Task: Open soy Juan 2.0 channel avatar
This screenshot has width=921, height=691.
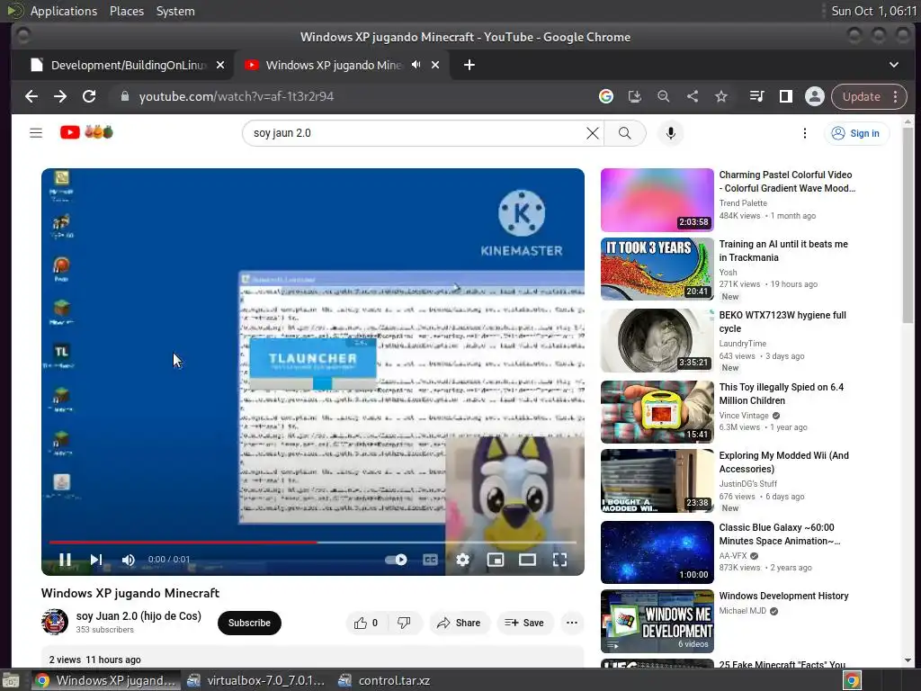Action: pyautogui.click(x=55, y=623)
